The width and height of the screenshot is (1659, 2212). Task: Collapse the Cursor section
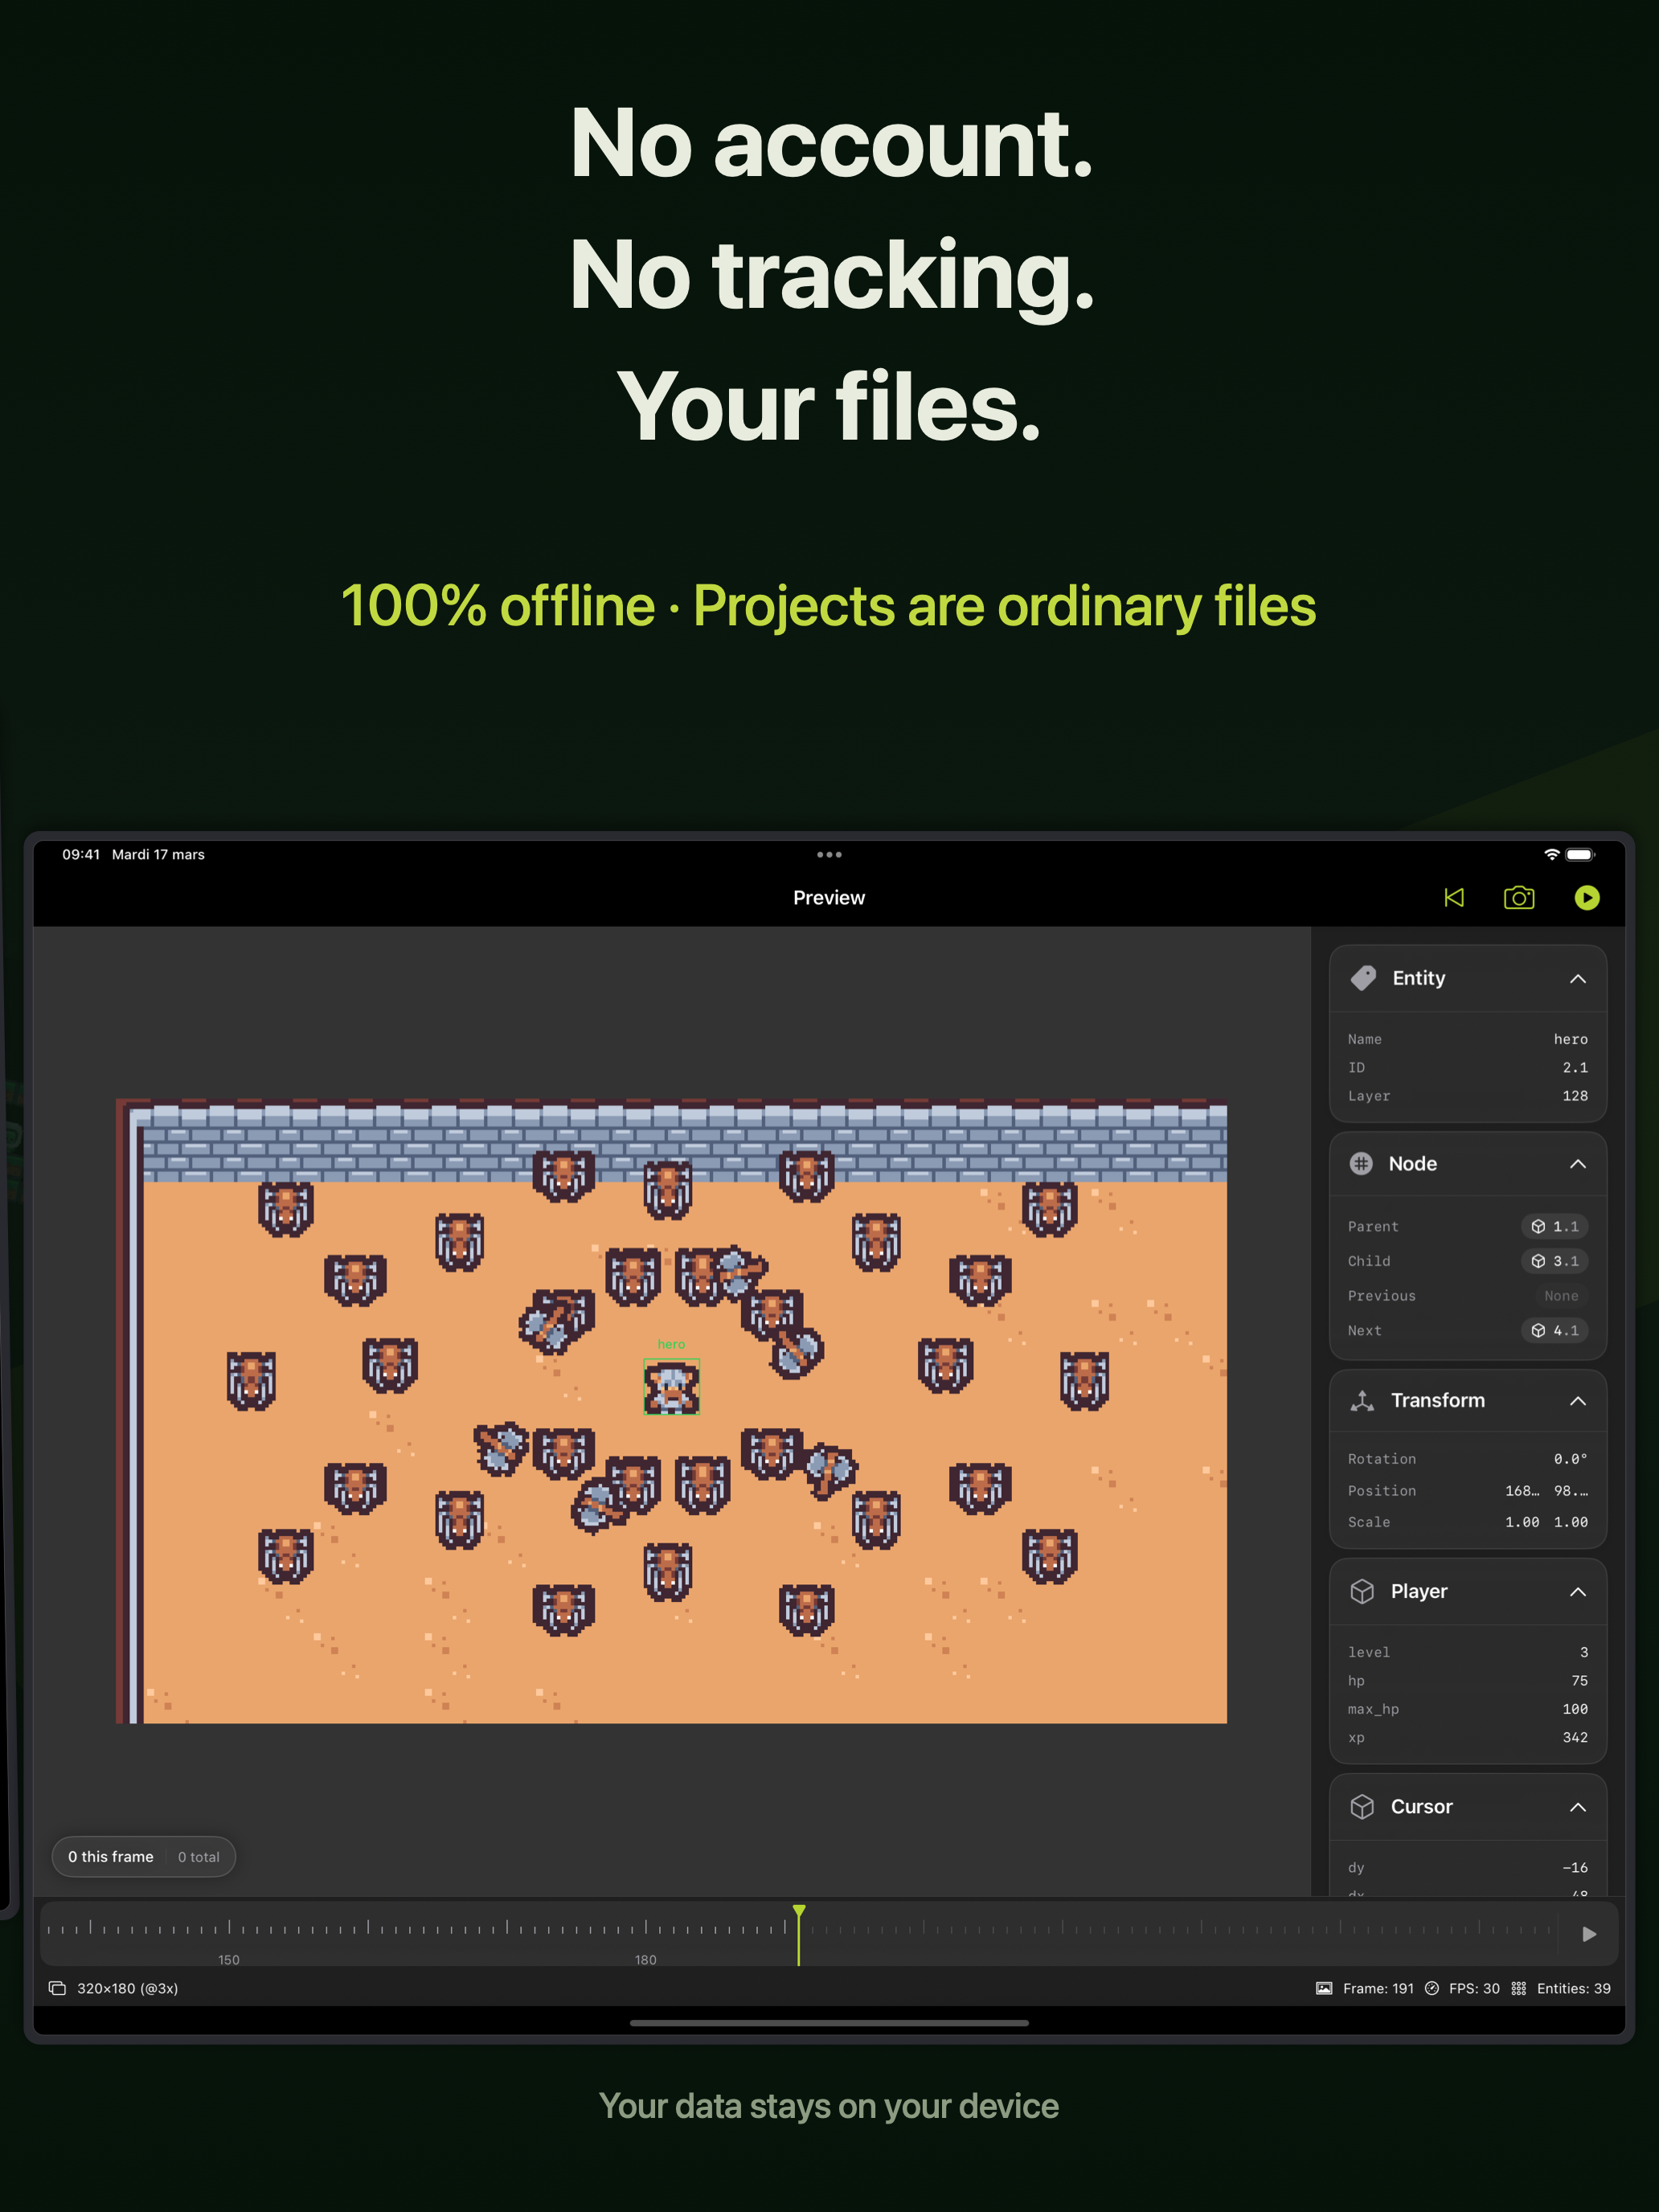1578,1806
